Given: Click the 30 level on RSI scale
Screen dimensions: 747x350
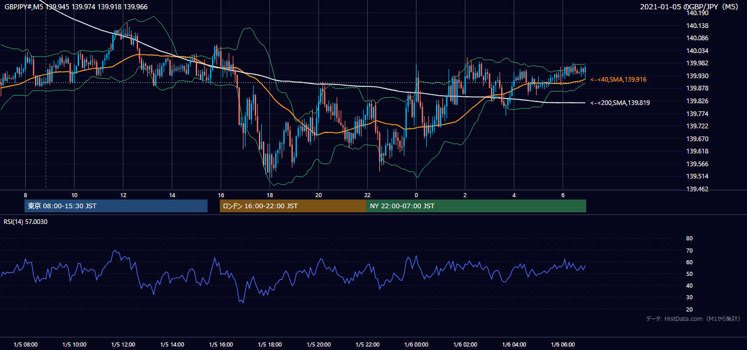Looking at the screenshot, I should (x=689, y=297).
